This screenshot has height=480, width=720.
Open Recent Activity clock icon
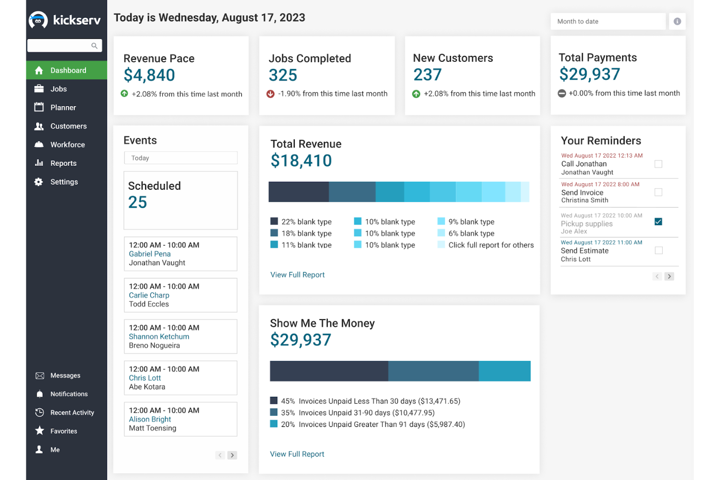coord(40,412)
